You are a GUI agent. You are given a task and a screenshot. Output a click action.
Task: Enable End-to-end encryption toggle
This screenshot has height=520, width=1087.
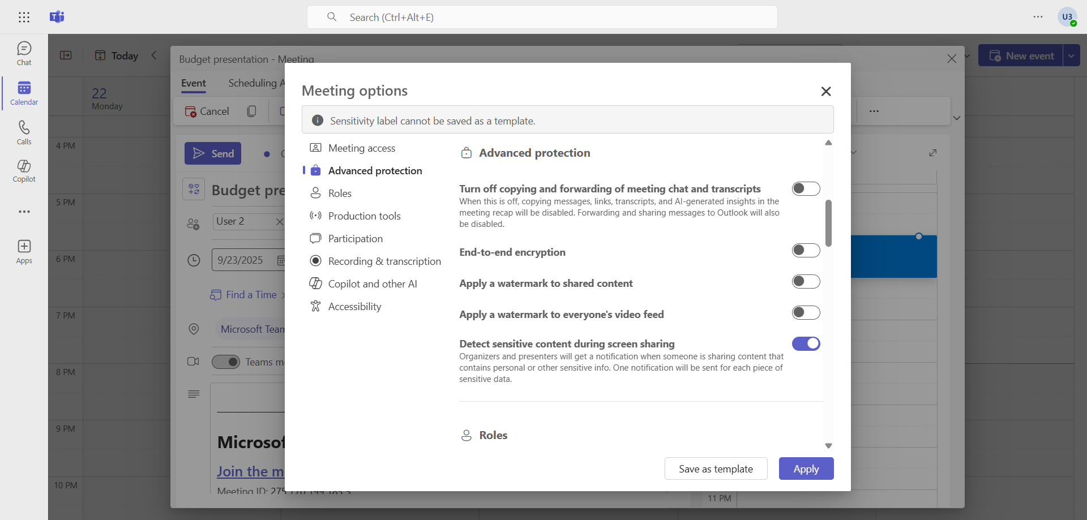[806, 250]
